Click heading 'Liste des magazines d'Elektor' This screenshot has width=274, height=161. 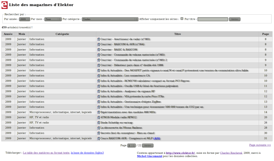pos(41,5)
